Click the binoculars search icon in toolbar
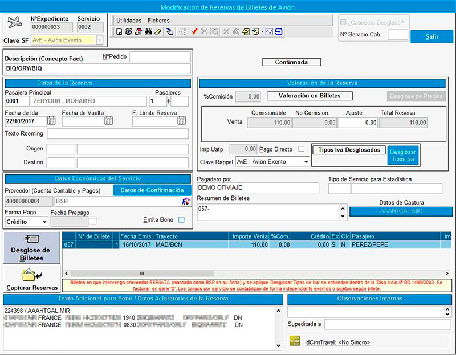 (148, 32)
